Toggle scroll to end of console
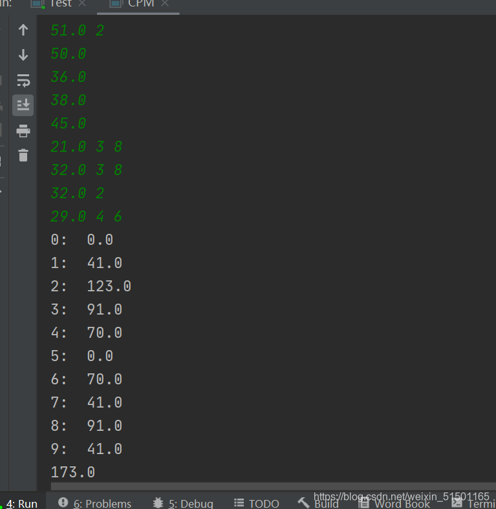496x509 pixels. point(23,105)
